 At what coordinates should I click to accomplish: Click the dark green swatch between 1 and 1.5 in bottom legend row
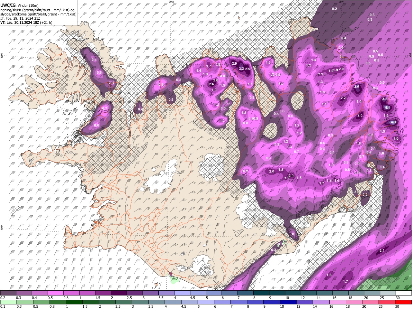click(x=74, y=302)
